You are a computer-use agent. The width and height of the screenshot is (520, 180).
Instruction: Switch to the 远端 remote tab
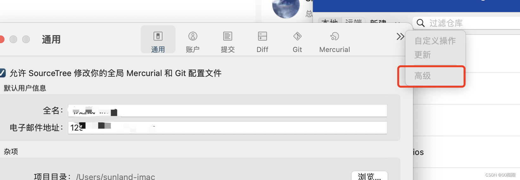(x=353, y=21)
